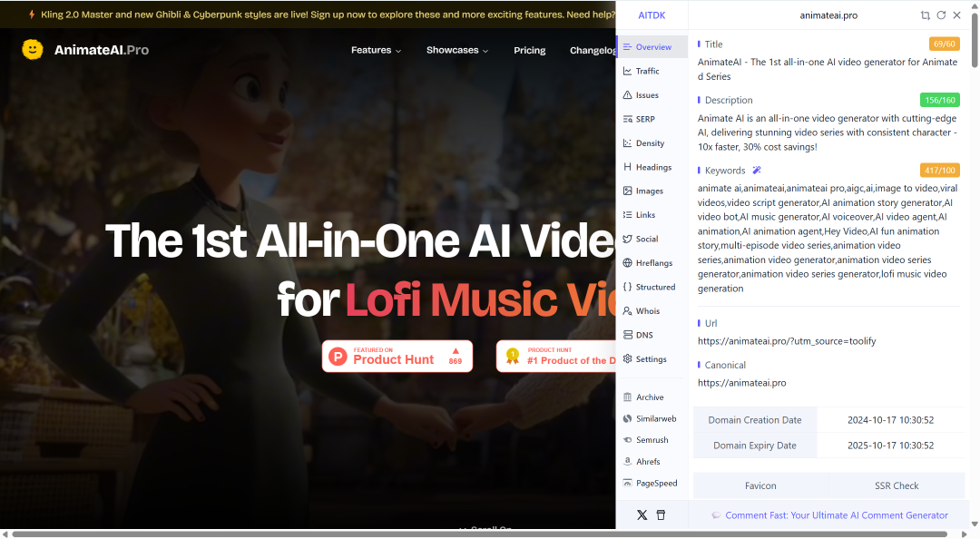Click the Favicon button
The width and height of the screenshot is (980, 539).
(x=760, y=485)
